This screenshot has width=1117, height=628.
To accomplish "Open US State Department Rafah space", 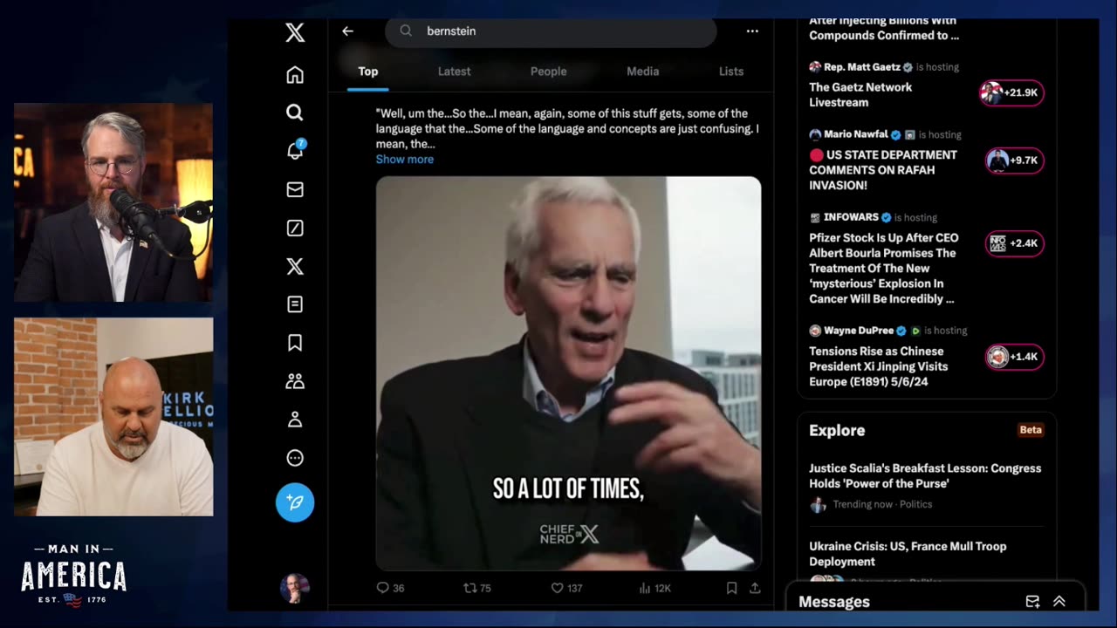I will 883,170.
